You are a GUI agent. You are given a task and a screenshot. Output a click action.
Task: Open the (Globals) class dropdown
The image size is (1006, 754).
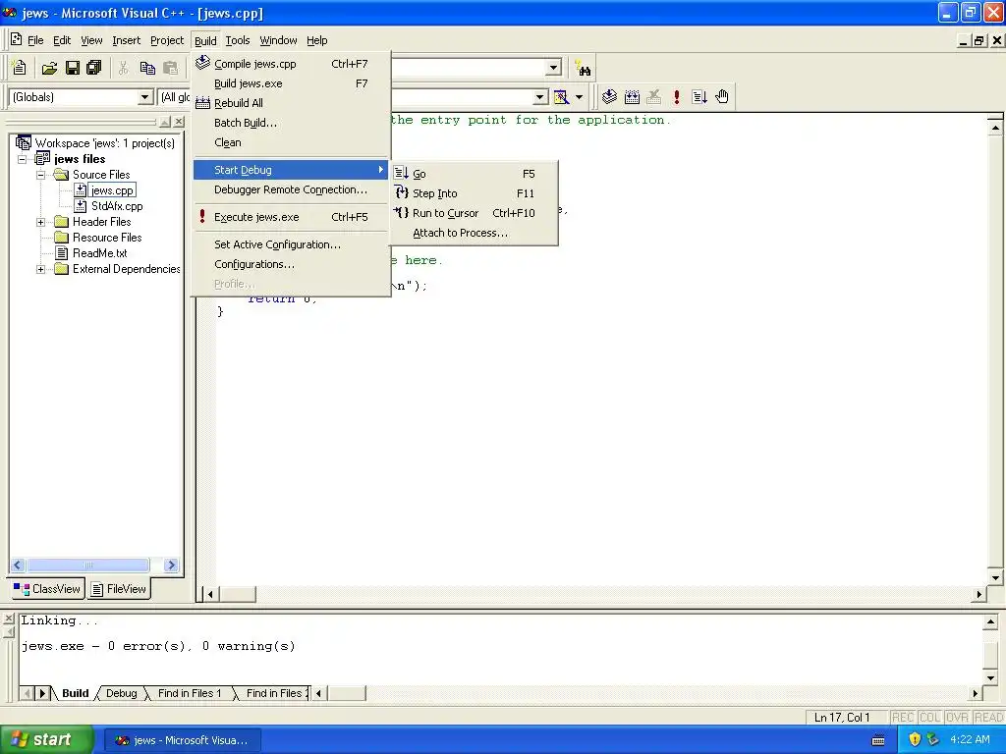click(145, 97)
